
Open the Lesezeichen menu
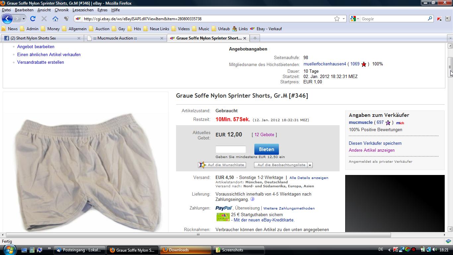[83, 10]
